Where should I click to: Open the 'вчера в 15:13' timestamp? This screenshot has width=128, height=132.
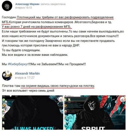[x=24, y=8]
